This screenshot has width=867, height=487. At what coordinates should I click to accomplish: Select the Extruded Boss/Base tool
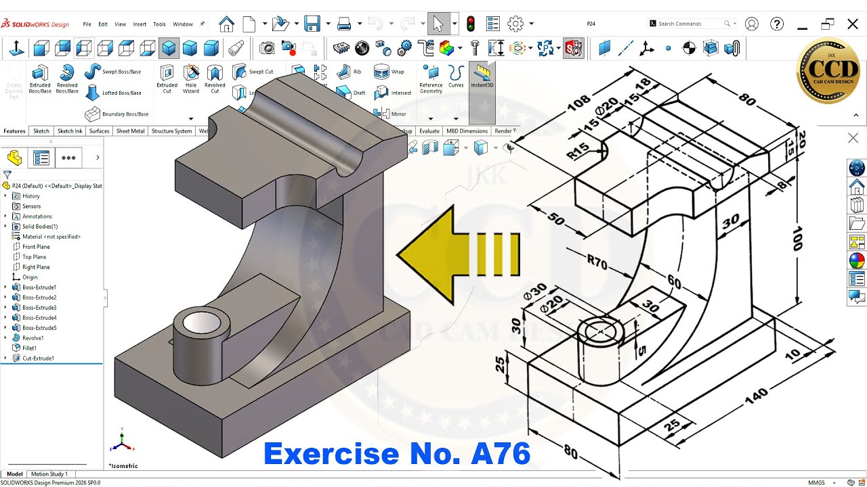(x=40, y=78)
